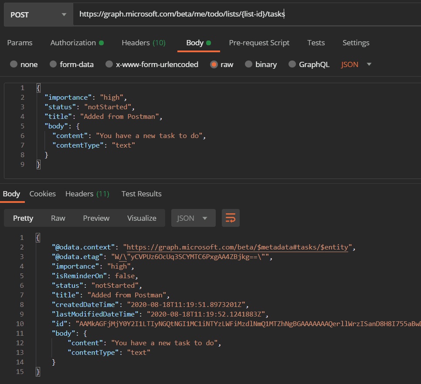Viewport: 421px width, 384px height.
Task: Click the arrow next to orange JSON
Action: [x=369, y=64]
